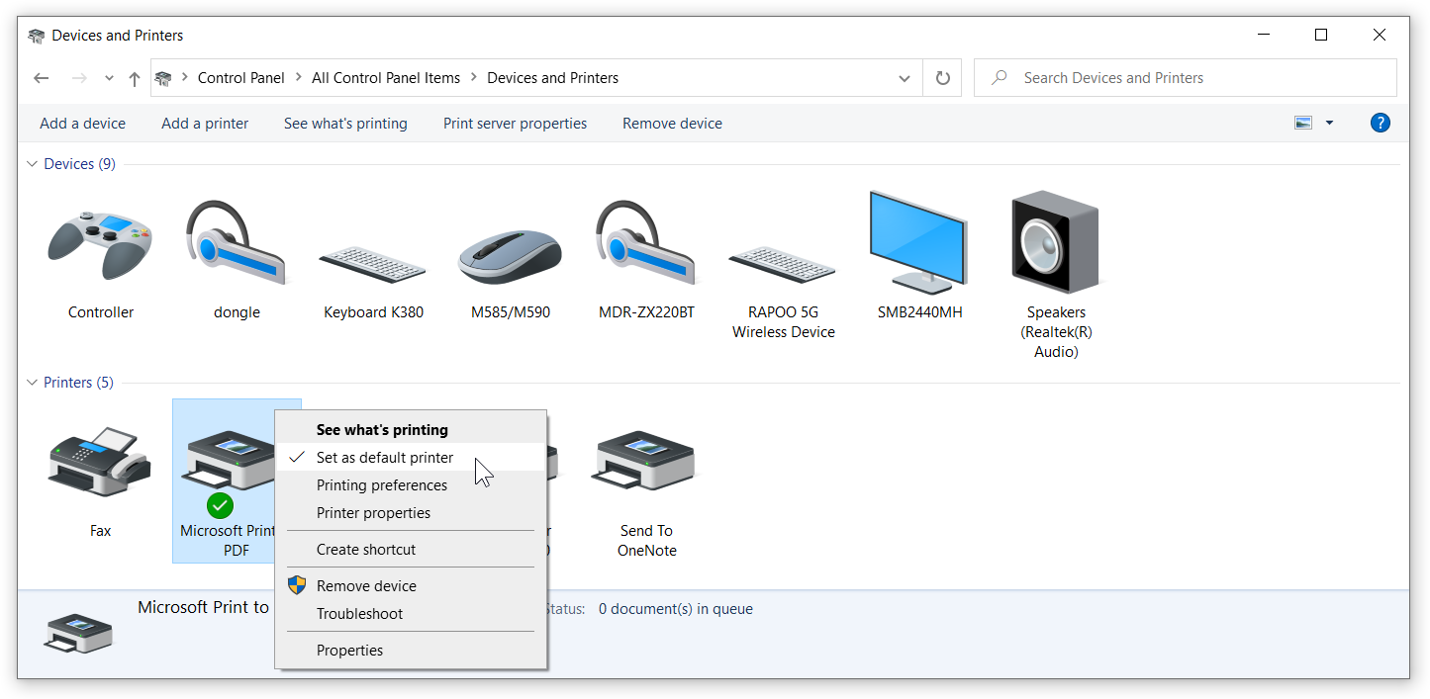Screen dimensions: 1430x699
Task: Go up one level with Up arrow
Action: (135, 78)
